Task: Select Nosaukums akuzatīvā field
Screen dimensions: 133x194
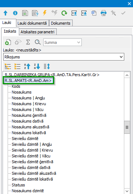Action: [31, 127]
